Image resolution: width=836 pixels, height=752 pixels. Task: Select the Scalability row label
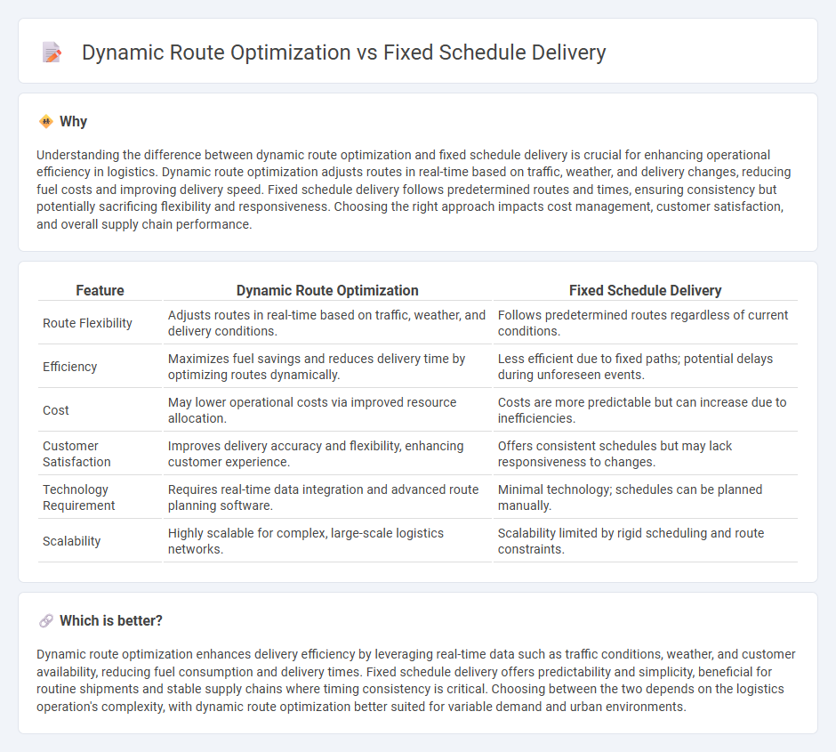pyautogui.click(x=71, y=541)
